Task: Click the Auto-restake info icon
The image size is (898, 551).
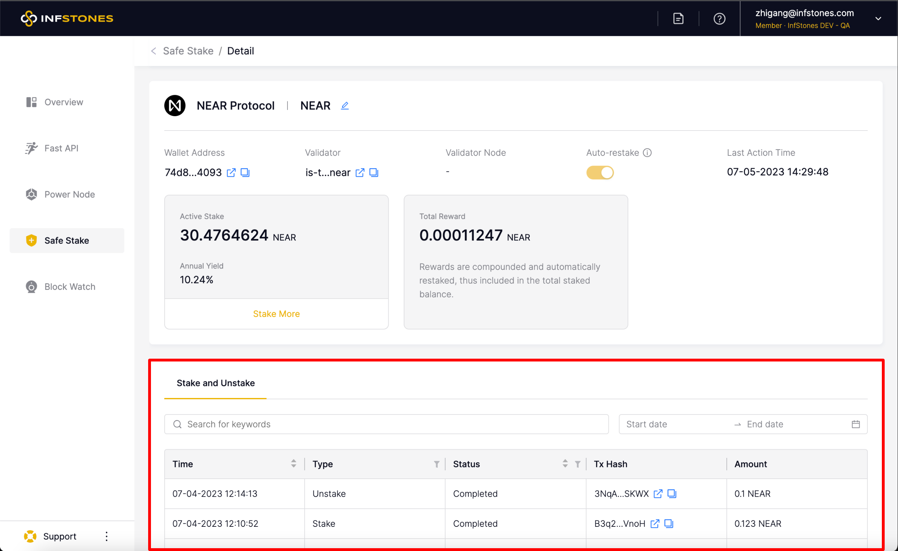Action: (x=647, y=153)
